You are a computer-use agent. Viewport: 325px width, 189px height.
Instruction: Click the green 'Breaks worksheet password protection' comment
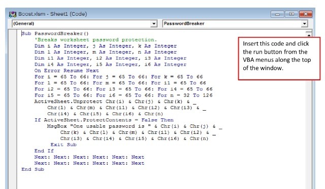tap(96, 39)
